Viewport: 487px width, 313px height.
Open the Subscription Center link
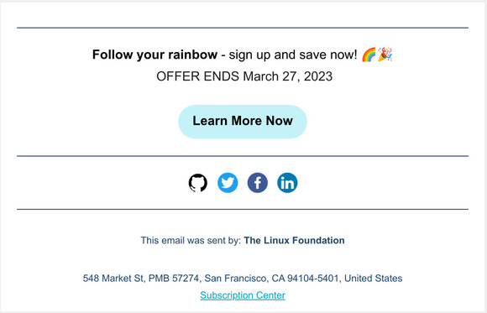point(243,295)
